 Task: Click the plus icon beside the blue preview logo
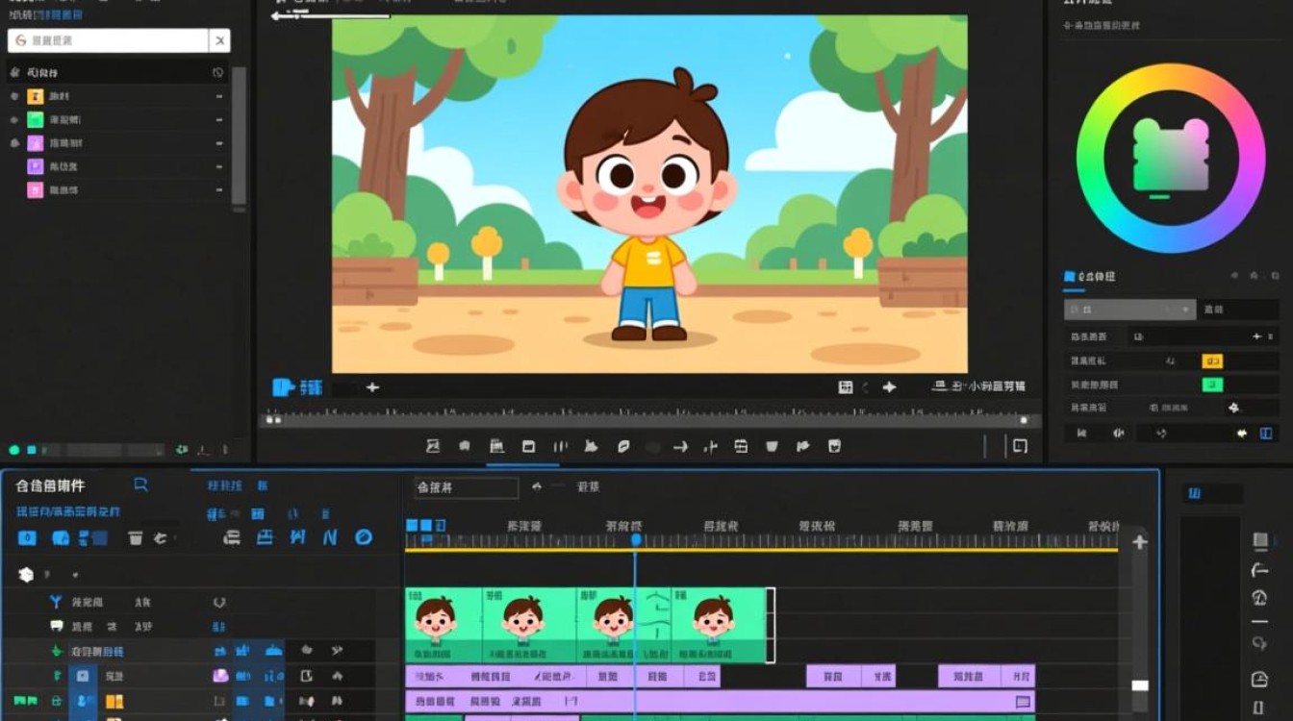point(372,387)
